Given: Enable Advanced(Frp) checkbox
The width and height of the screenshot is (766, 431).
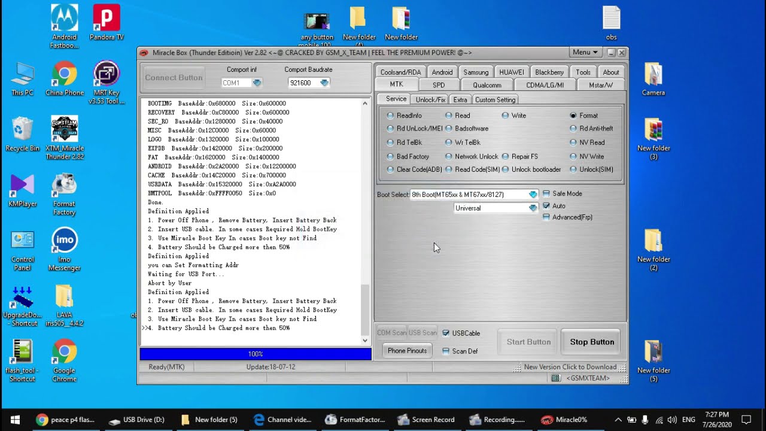Looking at the screenshot, I should [546, 217].
